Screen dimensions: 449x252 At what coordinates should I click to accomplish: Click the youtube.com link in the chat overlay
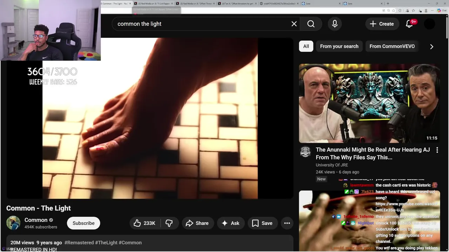point(407,207)
